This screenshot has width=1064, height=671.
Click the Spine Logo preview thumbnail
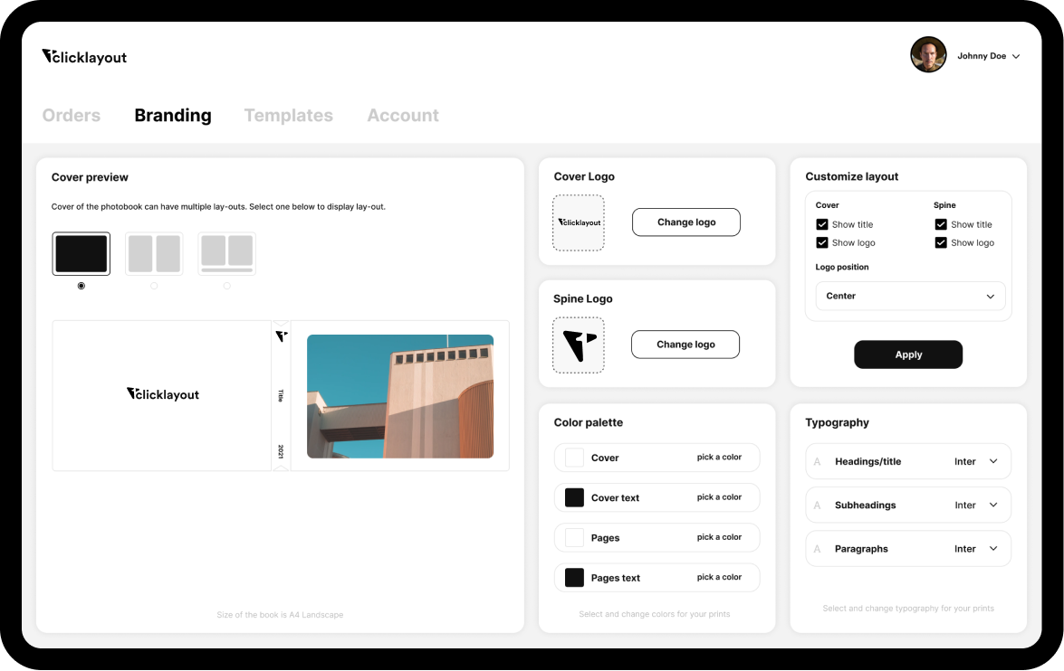(579, 345)
